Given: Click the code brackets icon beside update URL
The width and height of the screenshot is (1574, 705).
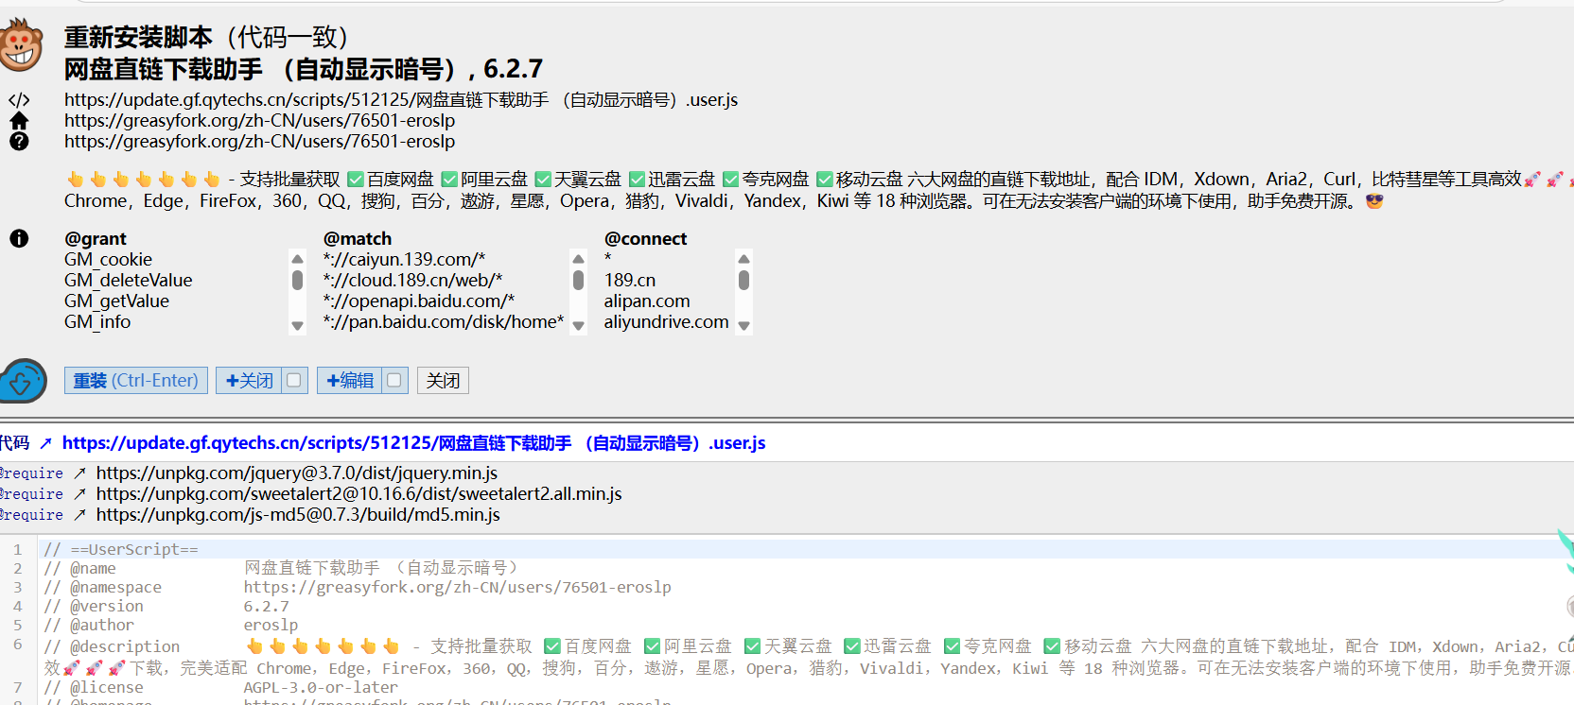Looking at the screenshot, I should tap(19, 100).
